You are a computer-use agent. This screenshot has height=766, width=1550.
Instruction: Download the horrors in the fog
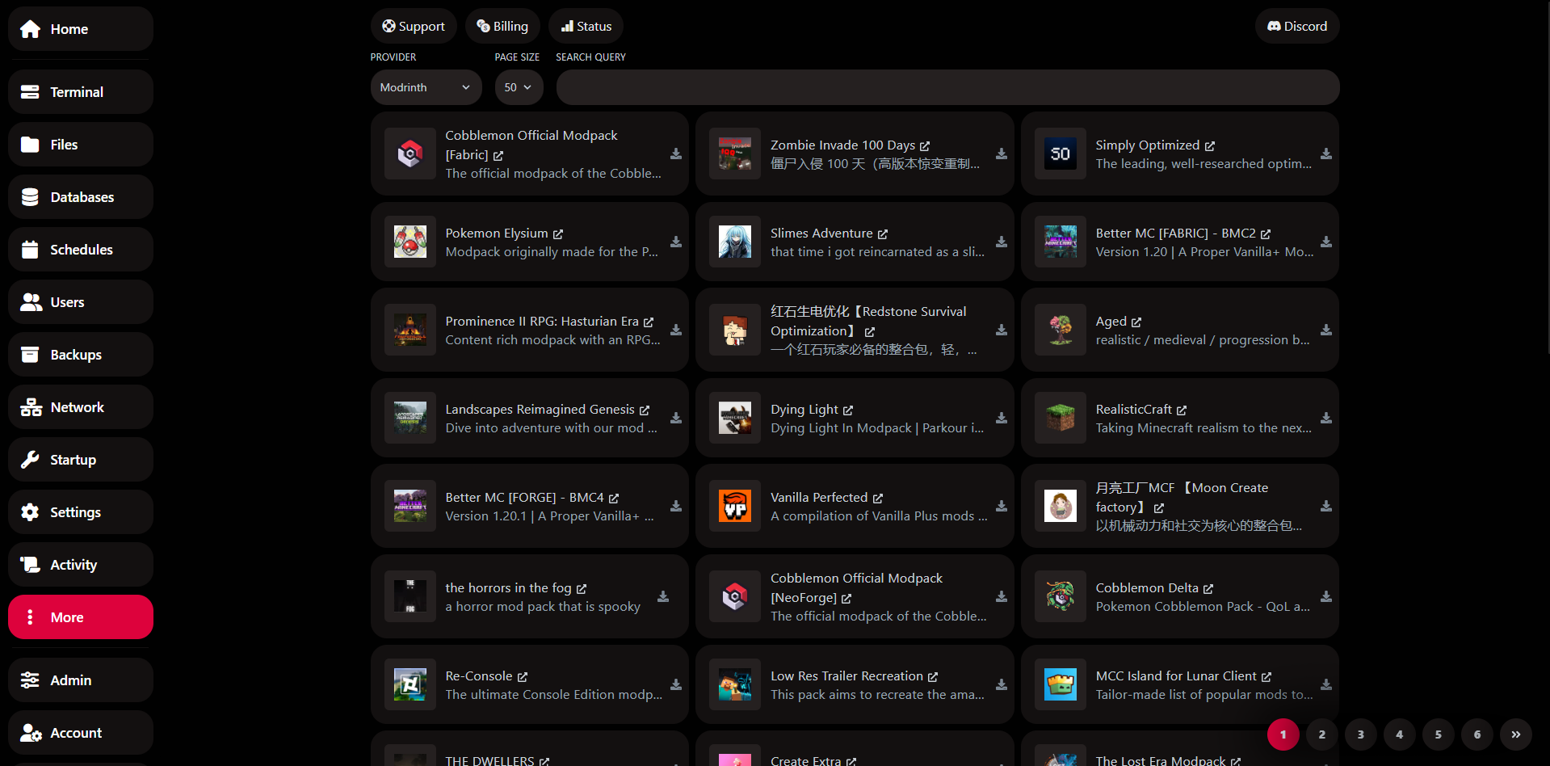(663, 596)
